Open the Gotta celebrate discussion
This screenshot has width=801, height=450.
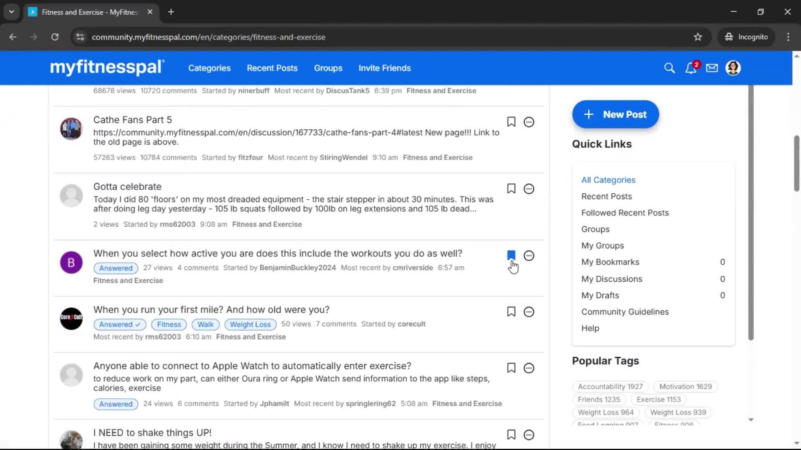pos(127,187)
